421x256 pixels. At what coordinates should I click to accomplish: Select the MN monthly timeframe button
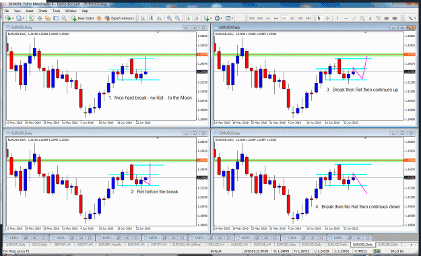[x=309, y=18]
